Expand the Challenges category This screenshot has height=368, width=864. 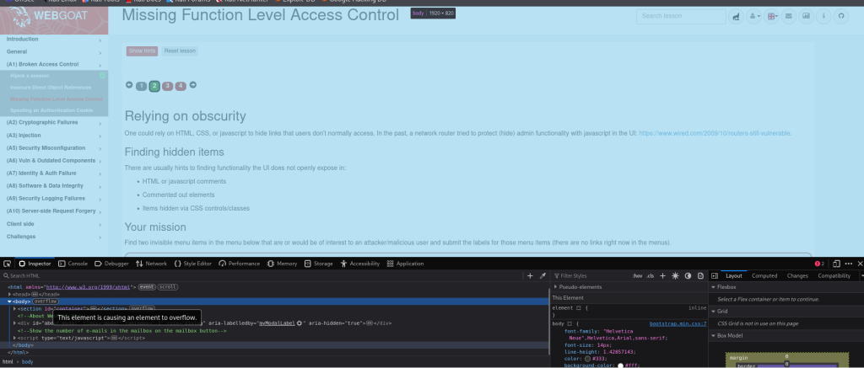(x=54, y=237)
